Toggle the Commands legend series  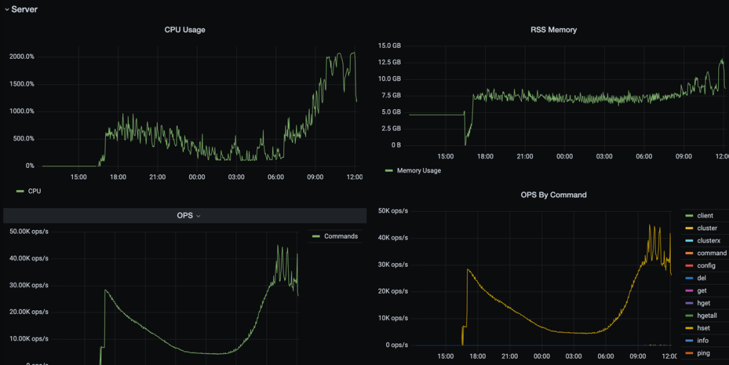(x=341, y=236)
